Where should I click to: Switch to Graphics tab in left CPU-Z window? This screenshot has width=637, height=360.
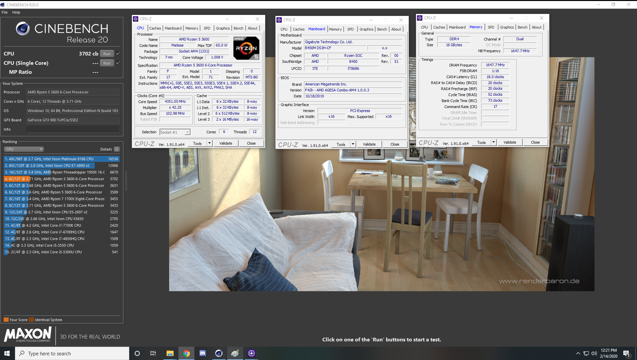pos(223,28)
